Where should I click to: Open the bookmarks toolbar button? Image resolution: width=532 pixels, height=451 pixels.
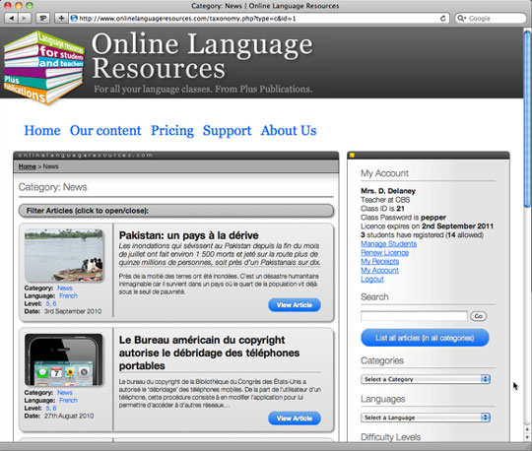(43, 18)
